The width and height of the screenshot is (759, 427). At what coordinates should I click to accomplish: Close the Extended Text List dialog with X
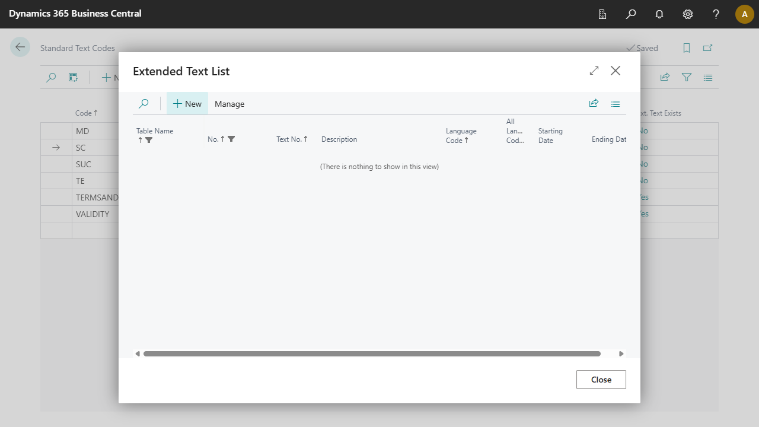click(x=616, y=71)
